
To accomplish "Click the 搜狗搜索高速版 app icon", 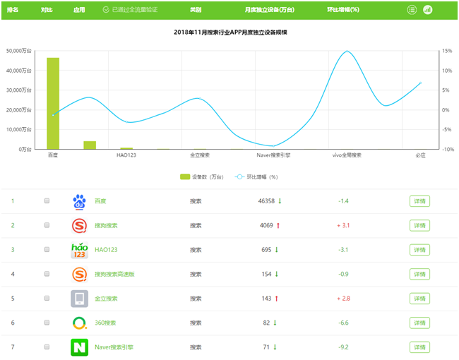I will pos(79,274).
